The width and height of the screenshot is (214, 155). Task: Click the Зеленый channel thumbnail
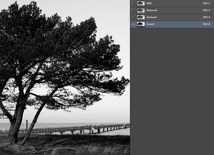(x=141, y=17)
